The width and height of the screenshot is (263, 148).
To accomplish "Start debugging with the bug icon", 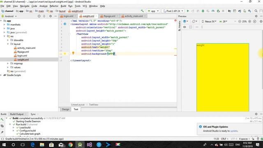I will [x=203, y=11].
